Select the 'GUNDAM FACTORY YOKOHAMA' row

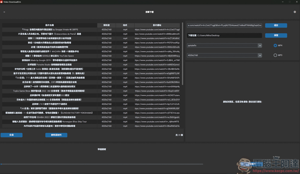[x=91, y=113]
